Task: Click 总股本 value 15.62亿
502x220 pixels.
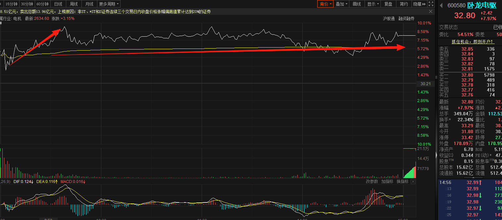Action: 465,167
